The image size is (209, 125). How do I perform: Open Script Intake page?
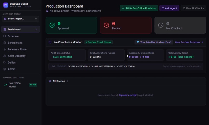pos(20,43)
